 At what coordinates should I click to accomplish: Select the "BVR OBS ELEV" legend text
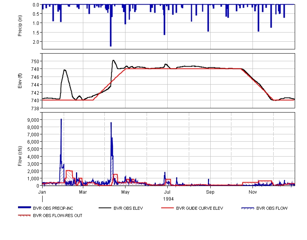pos(129,209)
